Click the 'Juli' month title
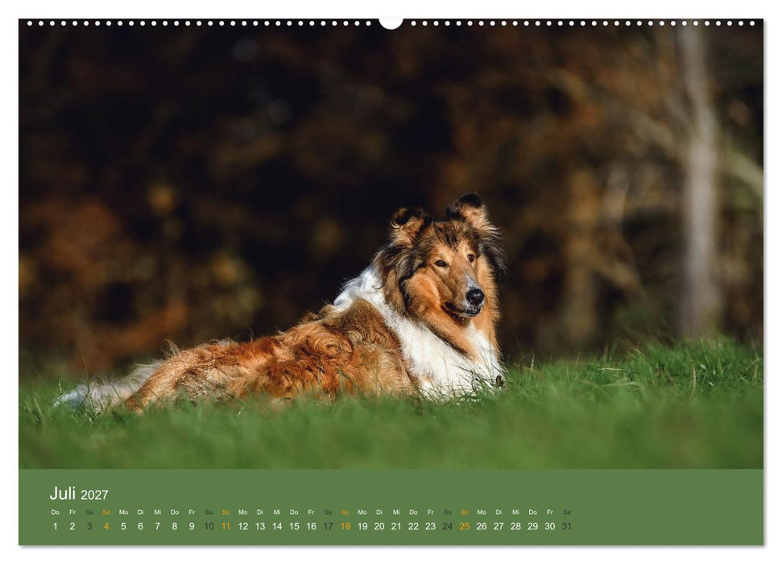The width and height of the screenshot is (782, 564). [62, 493]
